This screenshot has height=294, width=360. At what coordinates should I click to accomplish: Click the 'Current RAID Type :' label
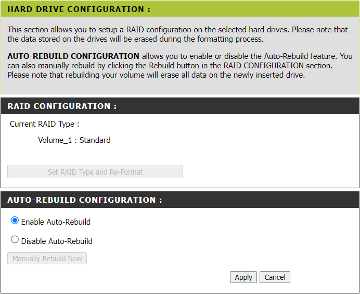[45, 125]
